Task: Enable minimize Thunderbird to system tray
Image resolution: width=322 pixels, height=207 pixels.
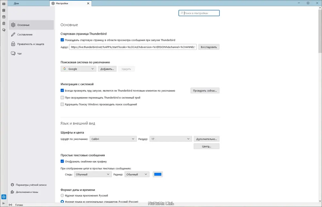Action: coord(62,97)
